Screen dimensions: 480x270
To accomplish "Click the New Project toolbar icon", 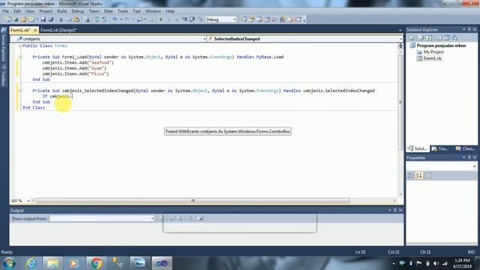I will [x=8, y=19].
